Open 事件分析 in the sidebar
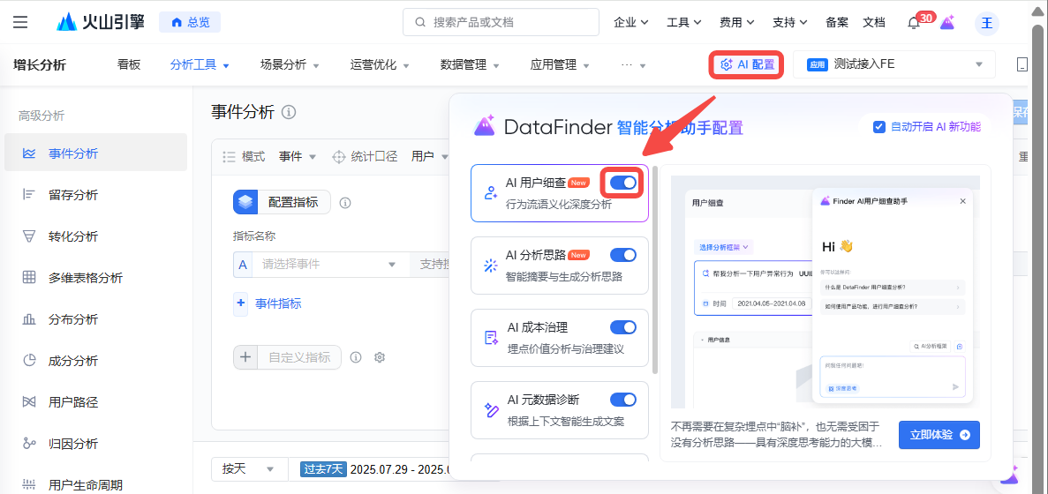 click(x=95, y=153)
